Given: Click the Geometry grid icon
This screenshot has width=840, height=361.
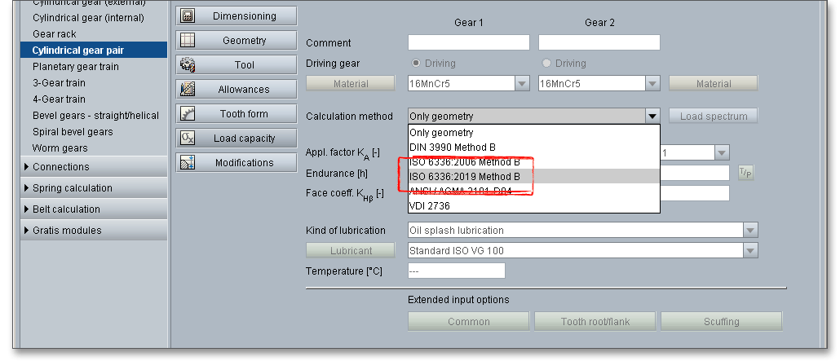Looking at the screenshot, I should click(188, 41).
